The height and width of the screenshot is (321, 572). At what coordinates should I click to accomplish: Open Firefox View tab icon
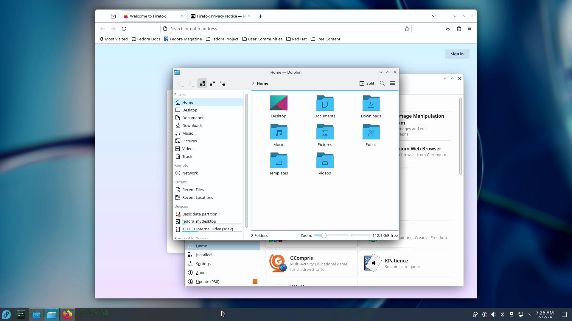pos(113,16)
